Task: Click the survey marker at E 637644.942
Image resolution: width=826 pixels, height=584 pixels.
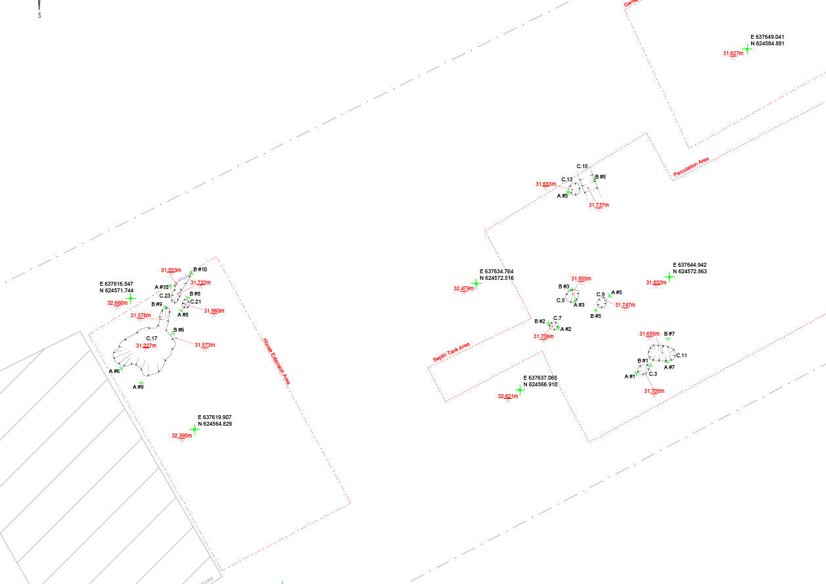Action: (670, 277)
